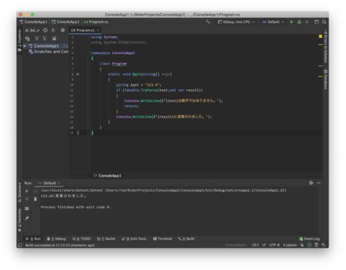Open the 8: Unit Tests tool window button
Screen dimensions: 346x270
point(134,239)
